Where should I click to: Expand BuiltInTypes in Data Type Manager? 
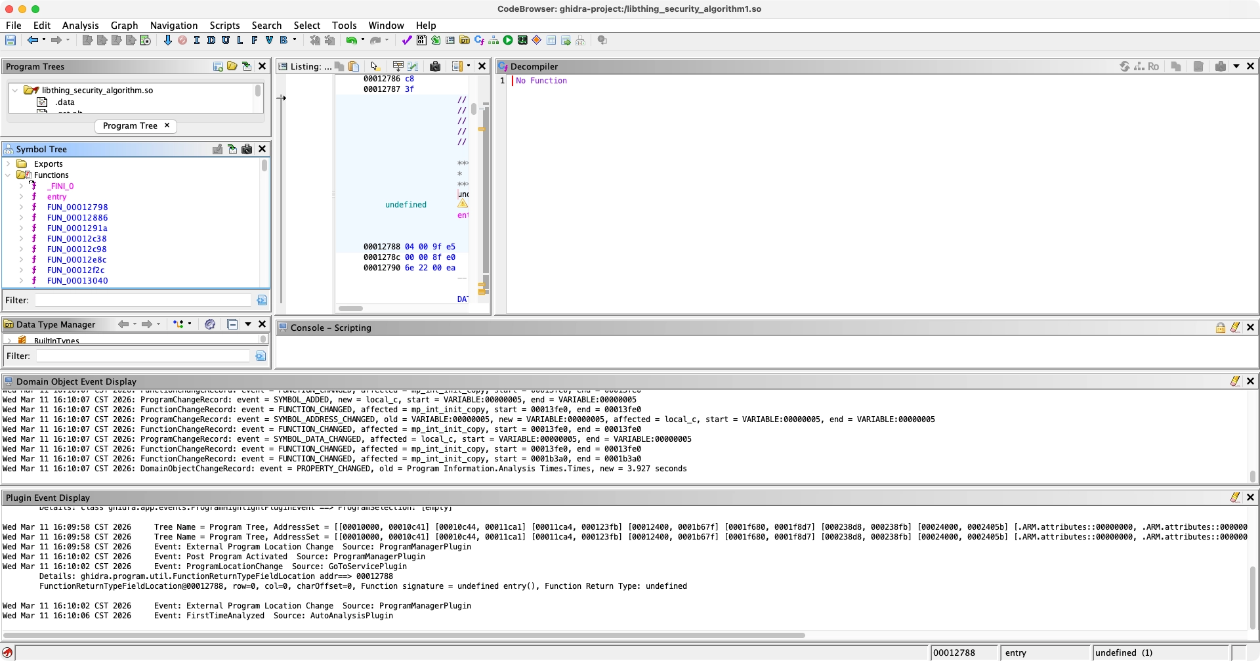click(9, 340)
